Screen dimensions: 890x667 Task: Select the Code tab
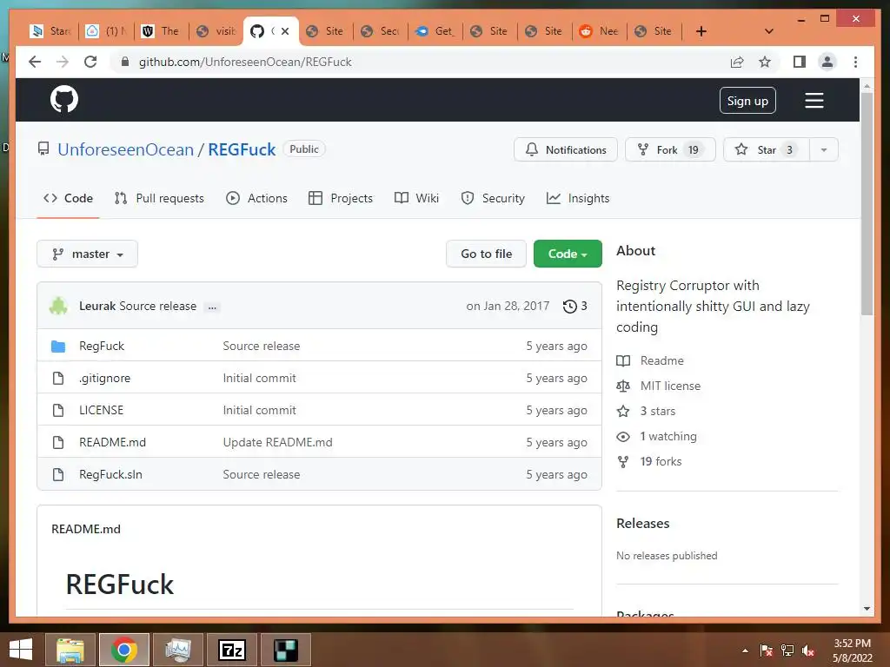pos(68,199)
